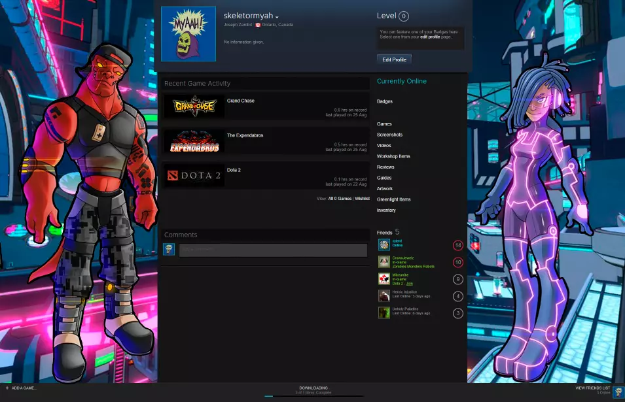Click the Comments section header
Viewport: 625px width, 402px height.
pos(181,235)
